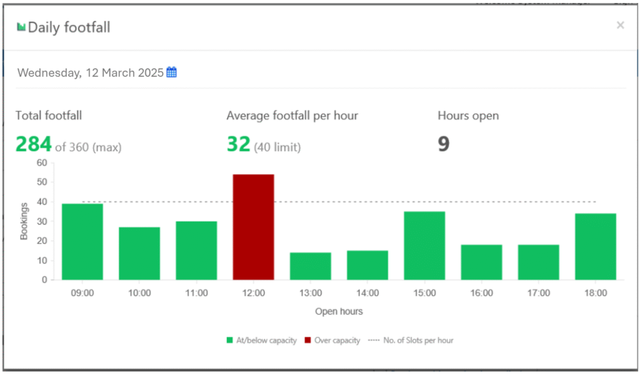Select the 14:00 bookings bar
This screenshot has height=374, width=640.
(367, 265)
